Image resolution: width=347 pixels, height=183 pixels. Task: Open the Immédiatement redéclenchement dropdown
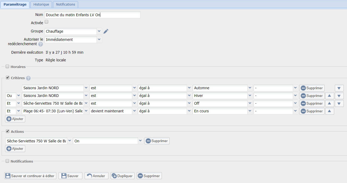click(99, 40)
